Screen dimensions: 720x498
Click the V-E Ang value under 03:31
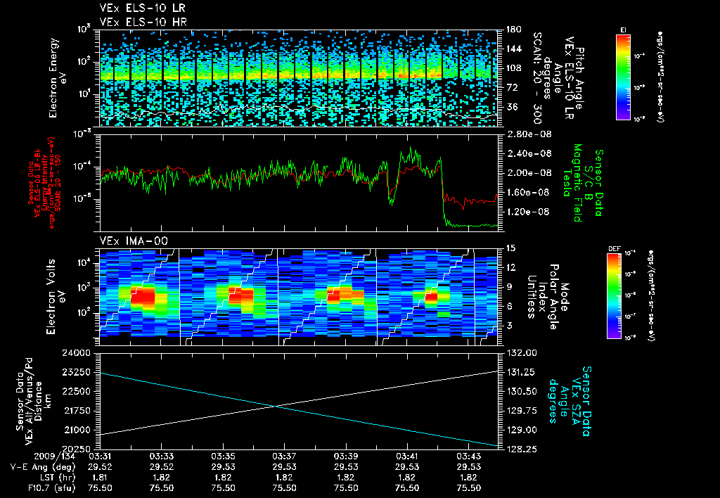[100, 467]
